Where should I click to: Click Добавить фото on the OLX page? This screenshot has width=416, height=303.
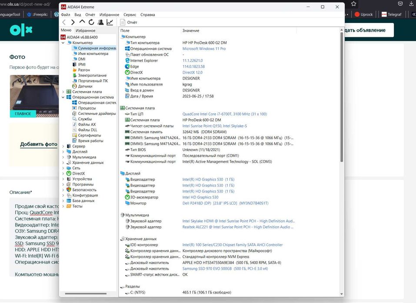coord(39,144)
